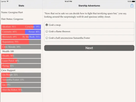Tap the Next button
Viewport: 136px width, 102px height.
click(89, 48)
